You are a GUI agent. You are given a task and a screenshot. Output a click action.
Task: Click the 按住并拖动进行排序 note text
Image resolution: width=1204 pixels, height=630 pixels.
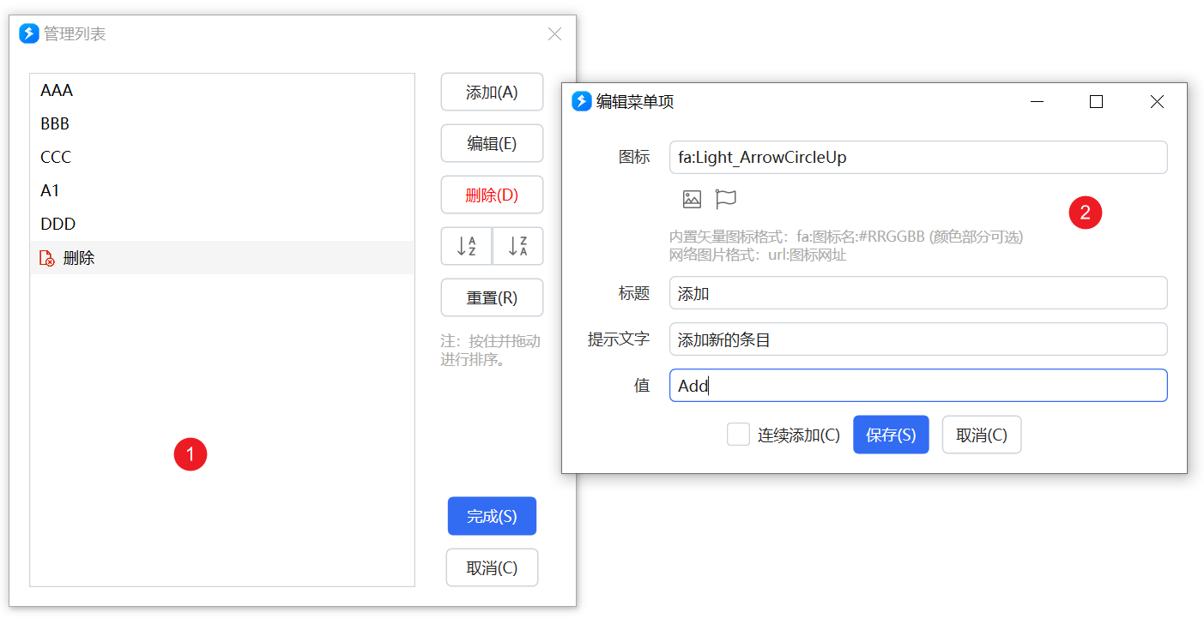491,350
